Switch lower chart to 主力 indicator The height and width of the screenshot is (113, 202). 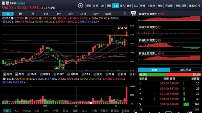tap(84, 110)
